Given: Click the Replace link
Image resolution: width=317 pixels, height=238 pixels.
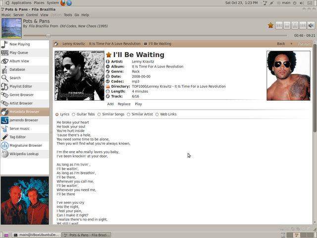Looking at the screenshot, I should point(124,104).
